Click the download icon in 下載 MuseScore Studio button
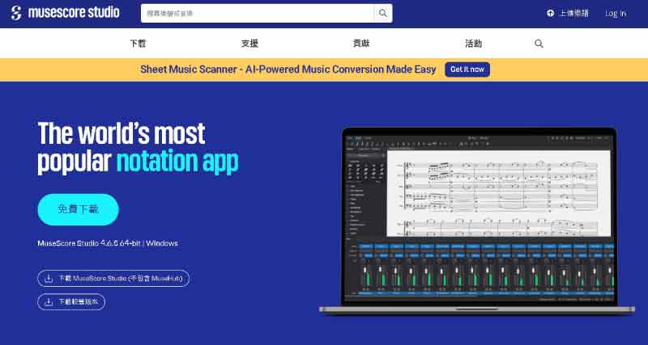This screenshot has height=345, width=648. (x=48, y=279)
